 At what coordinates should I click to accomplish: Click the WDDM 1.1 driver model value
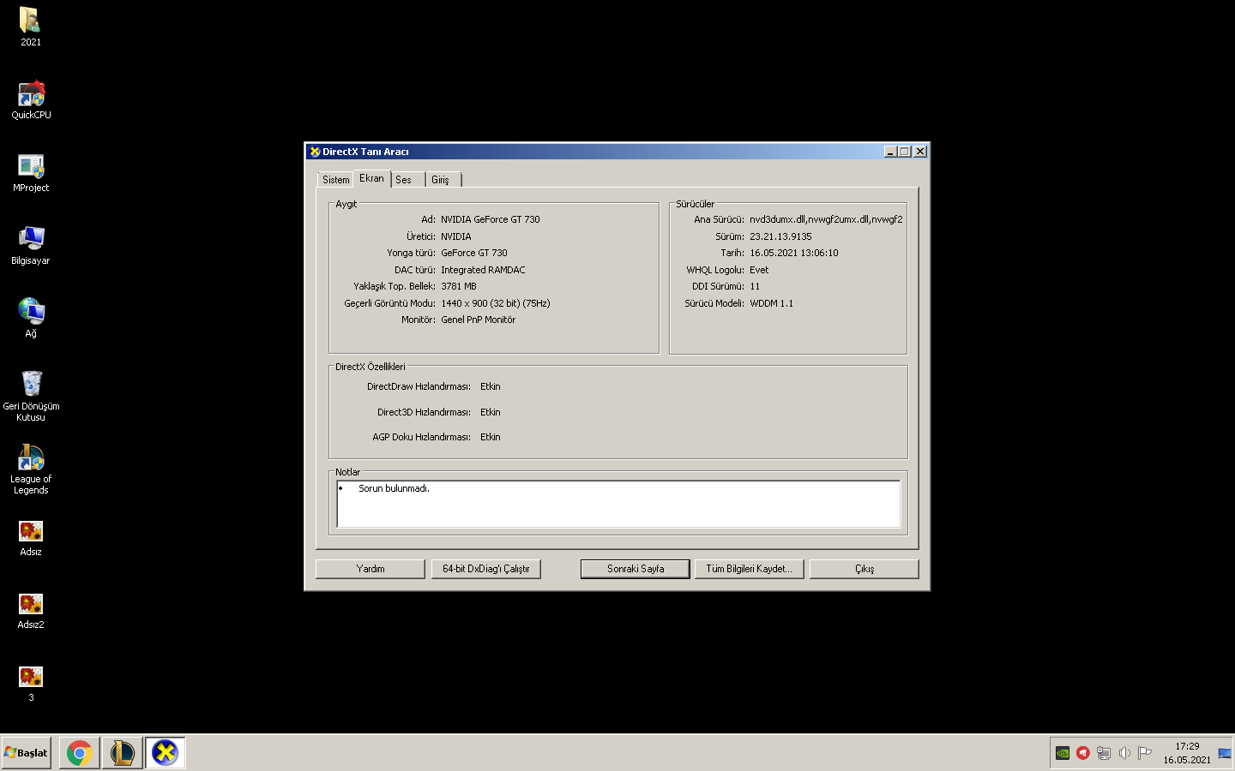pos(771,303)
